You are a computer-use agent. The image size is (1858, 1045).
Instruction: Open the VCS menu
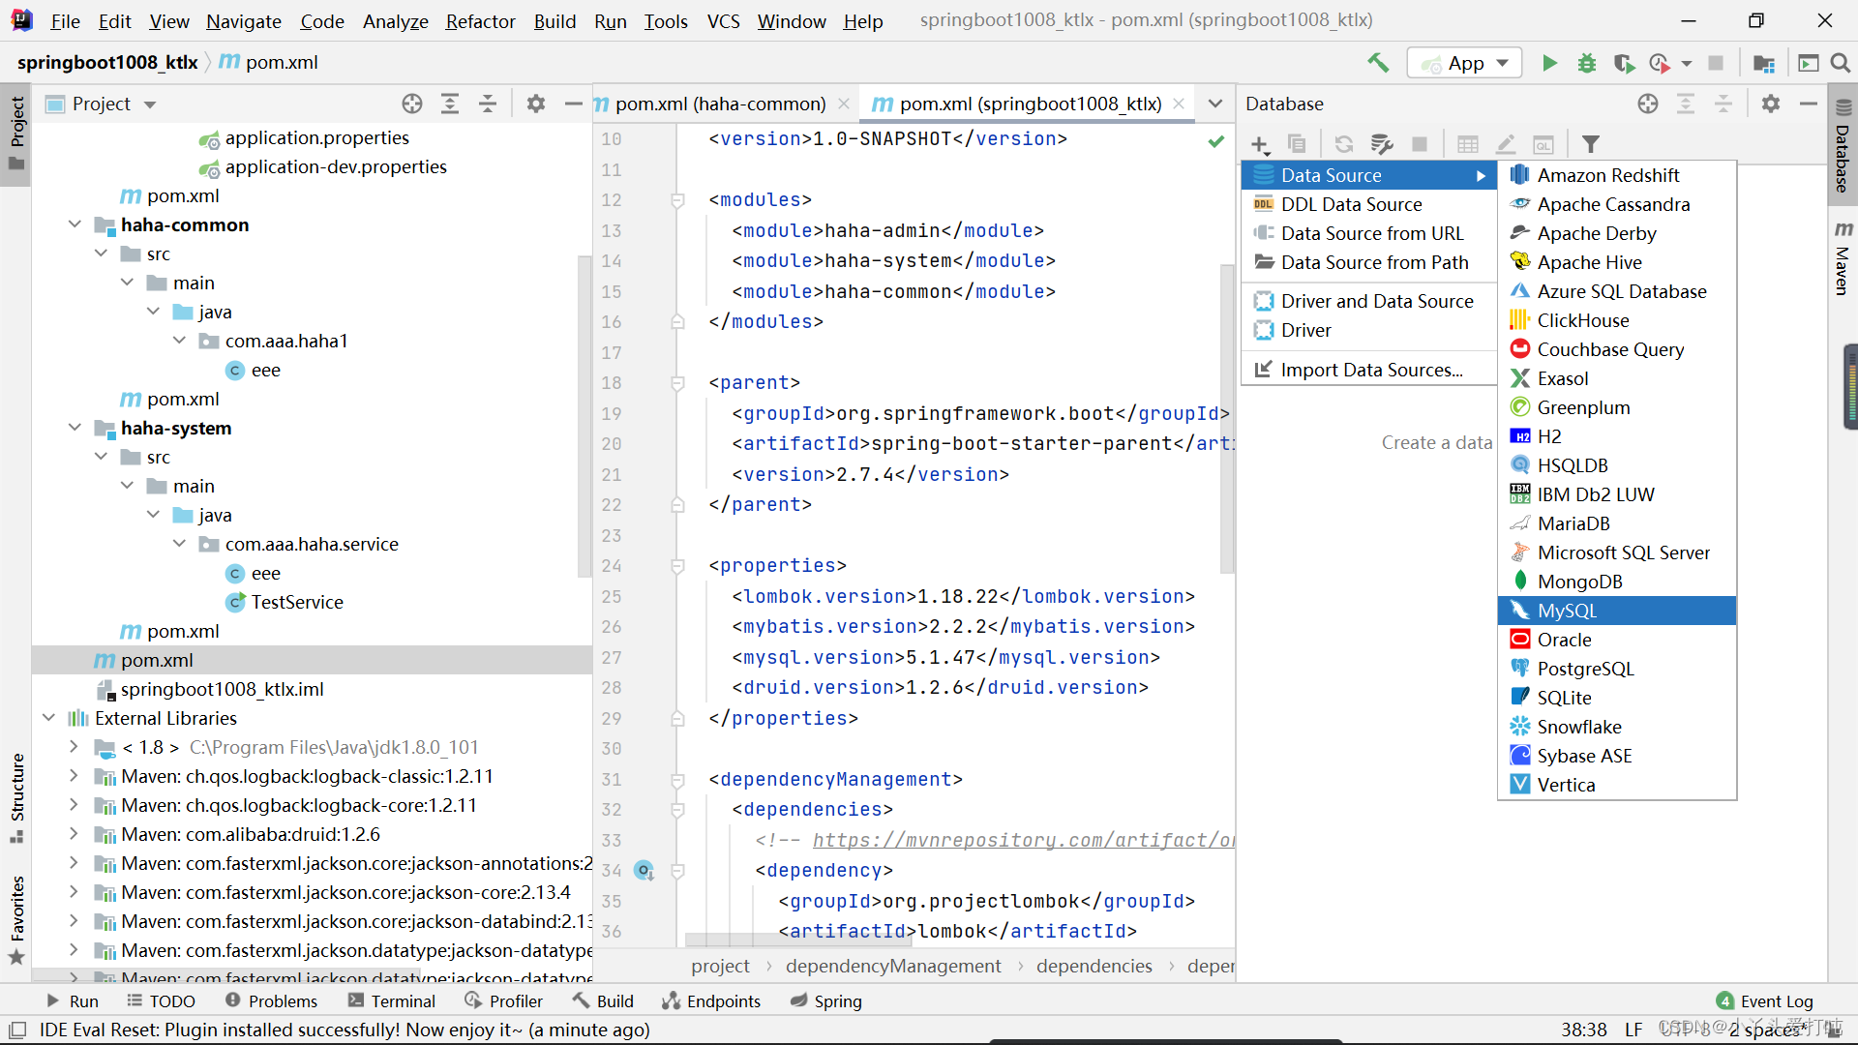tap(723, 20)
